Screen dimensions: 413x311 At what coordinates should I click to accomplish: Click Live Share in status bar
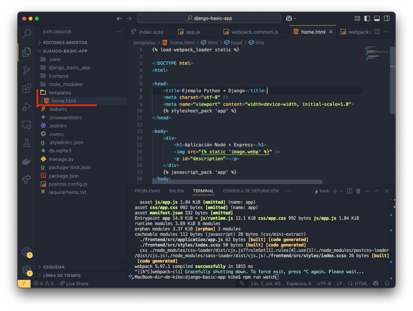click(x=74, y=283)
